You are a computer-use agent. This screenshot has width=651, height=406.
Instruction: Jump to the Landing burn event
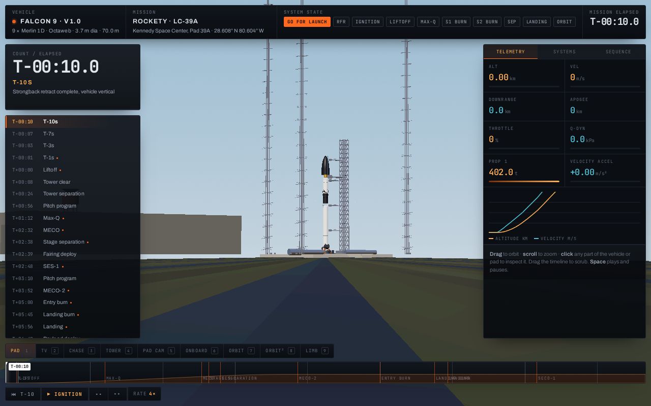tap(73, 315)
